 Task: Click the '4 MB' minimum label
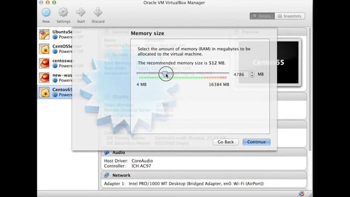(x=142, y=84)
